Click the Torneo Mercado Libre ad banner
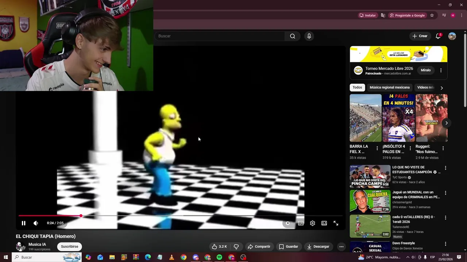 [x=398, y=54]
